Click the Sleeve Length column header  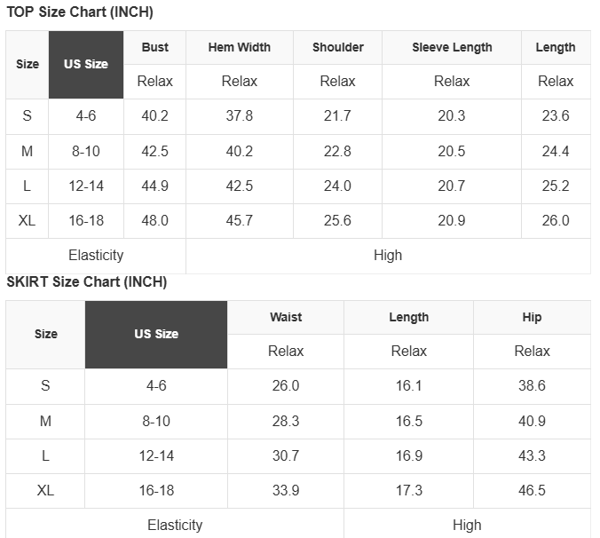tap(452, 47)
